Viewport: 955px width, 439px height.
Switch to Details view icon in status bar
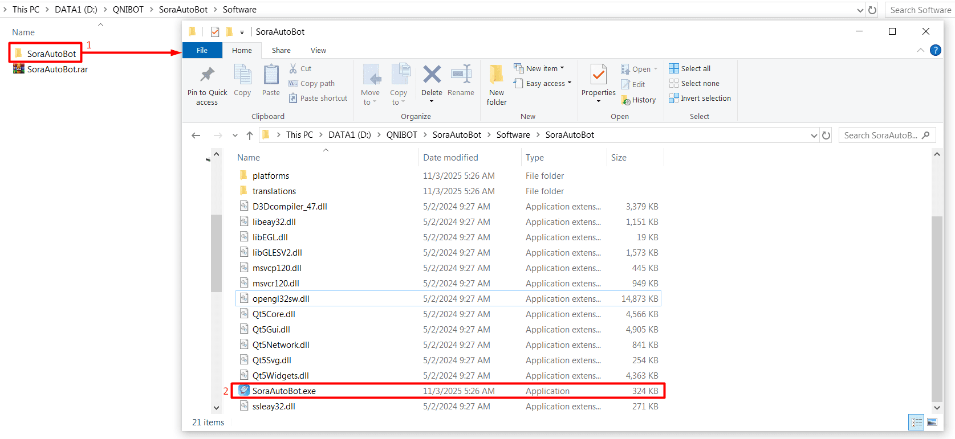pos(917,422)
